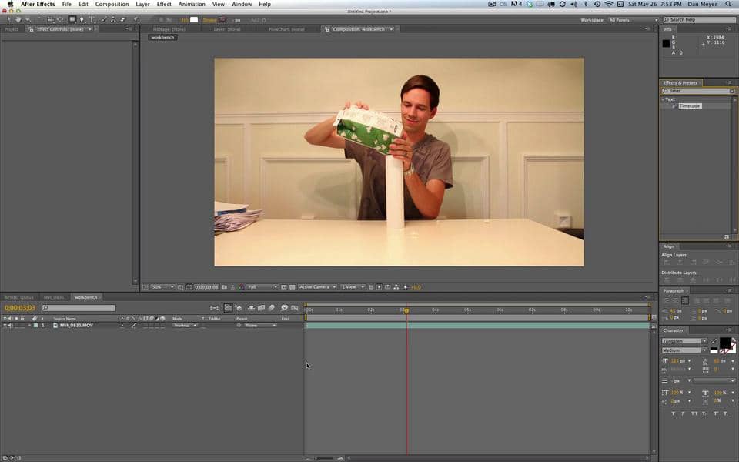Click the workbench breadcrumb button in viewer
This screenshot has width=739, height=462.
point(162,37)
